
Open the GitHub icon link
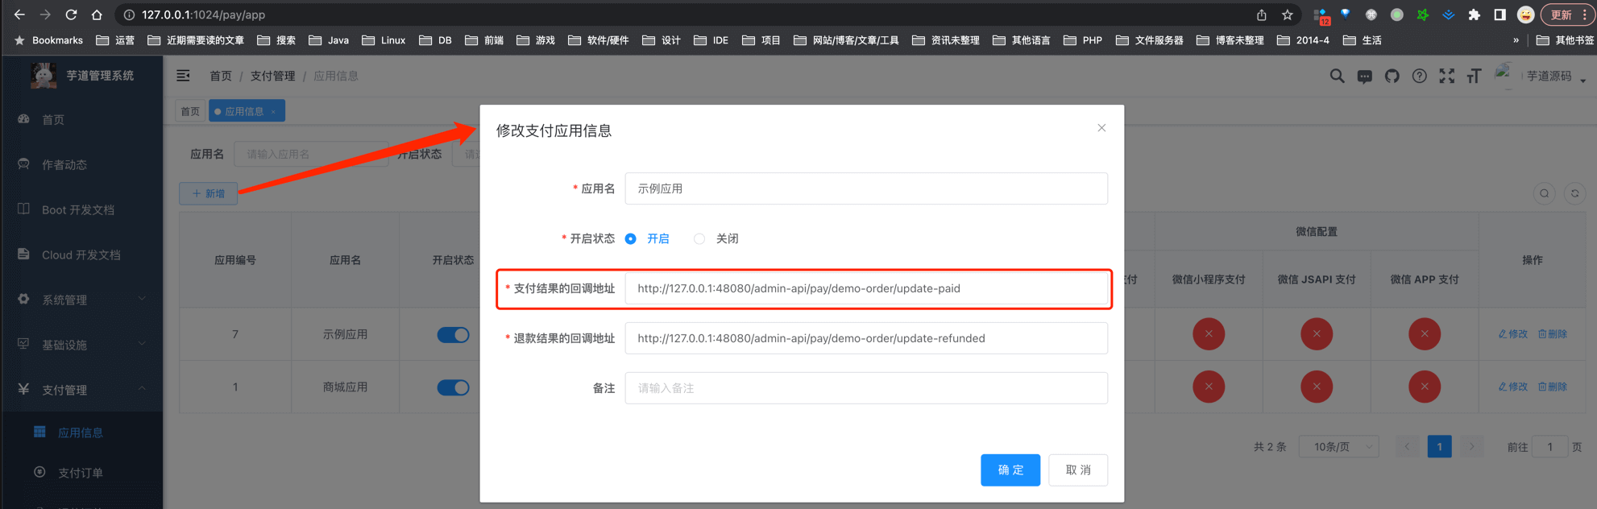1392,77
